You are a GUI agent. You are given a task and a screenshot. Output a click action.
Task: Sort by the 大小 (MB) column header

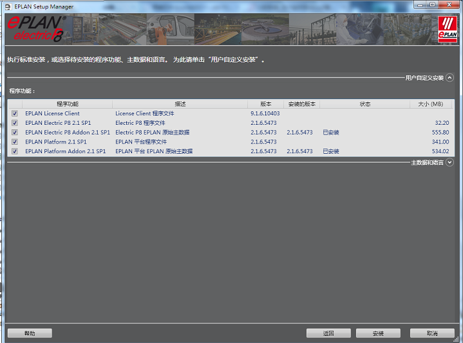[431, 104]
